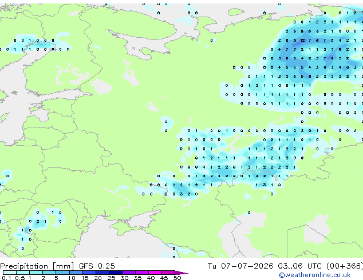The image size is (363, 280).
Task: Click the legend label '25'
Action: tap(111, 278)
